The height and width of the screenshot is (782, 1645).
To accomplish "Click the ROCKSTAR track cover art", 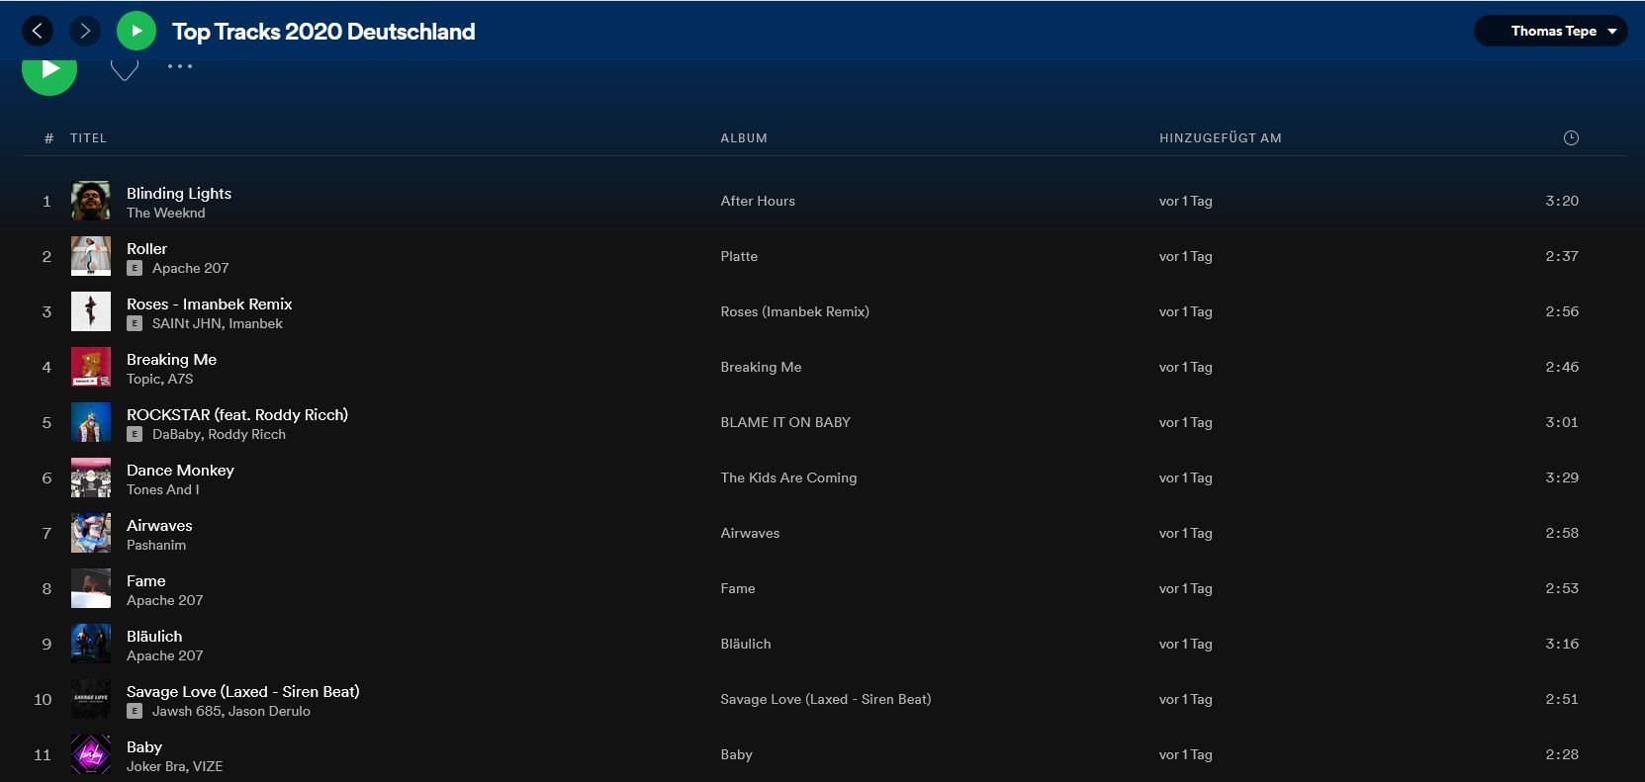I will click(x=91, y=422).
